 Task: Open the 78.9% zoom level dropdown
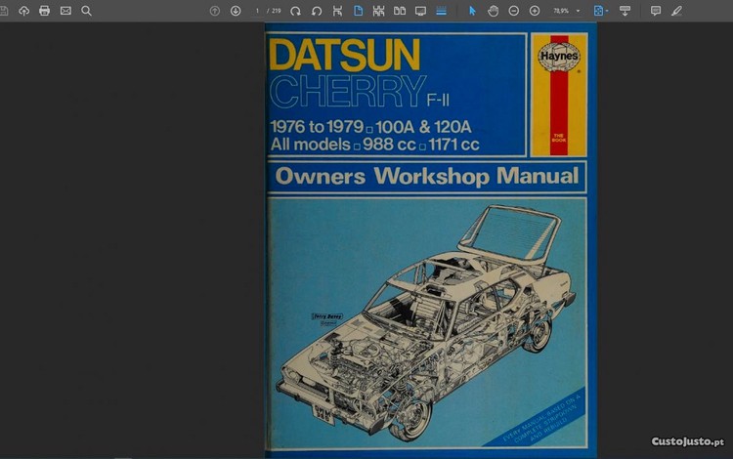click(567, 11)
